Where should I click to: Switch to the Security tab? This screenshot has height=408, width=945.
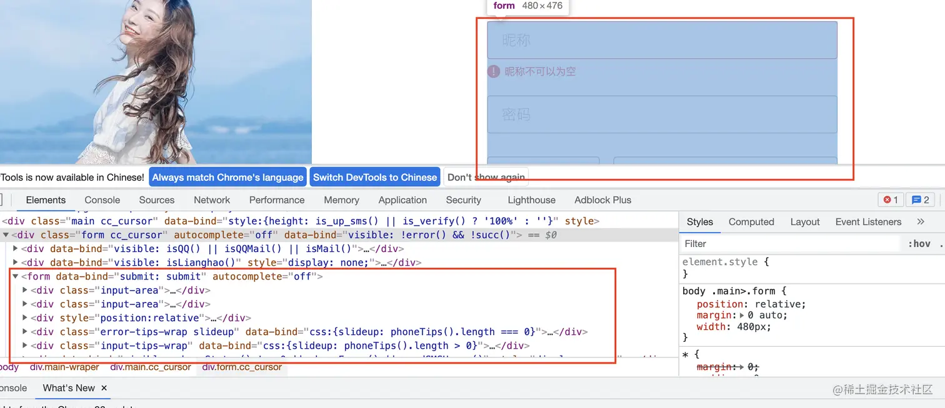(464, 200)
